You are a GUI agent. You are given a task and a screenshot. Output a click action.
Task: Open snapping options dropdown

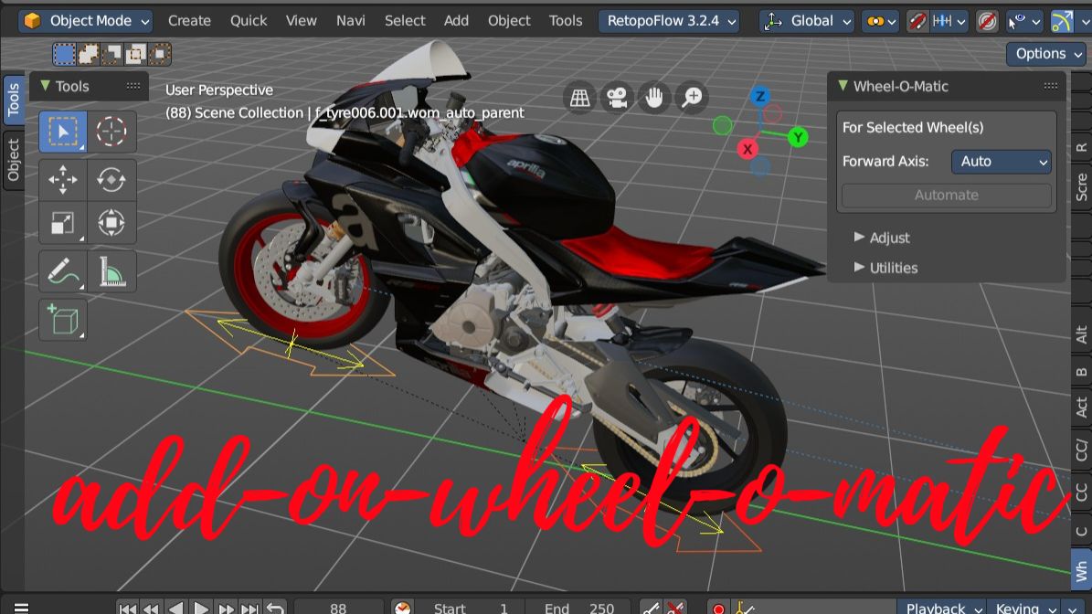[949, 22]
